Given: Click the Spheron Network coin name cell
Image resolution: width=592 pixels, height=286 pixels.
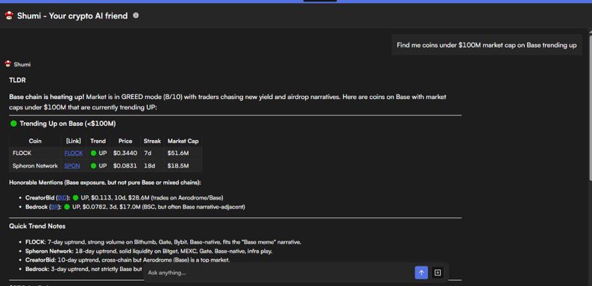Looking at the screenshot, I should (x=35, y=165).
